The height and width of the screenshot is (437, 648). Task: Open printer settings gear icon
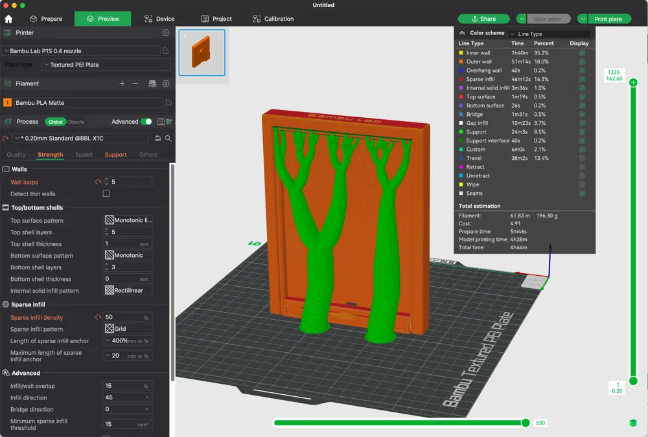(x=166, y=32)
